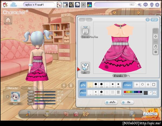This screenshot has width=162, height=126.
Task: Click the dress texture on the canvas
Action: [120, 48]
